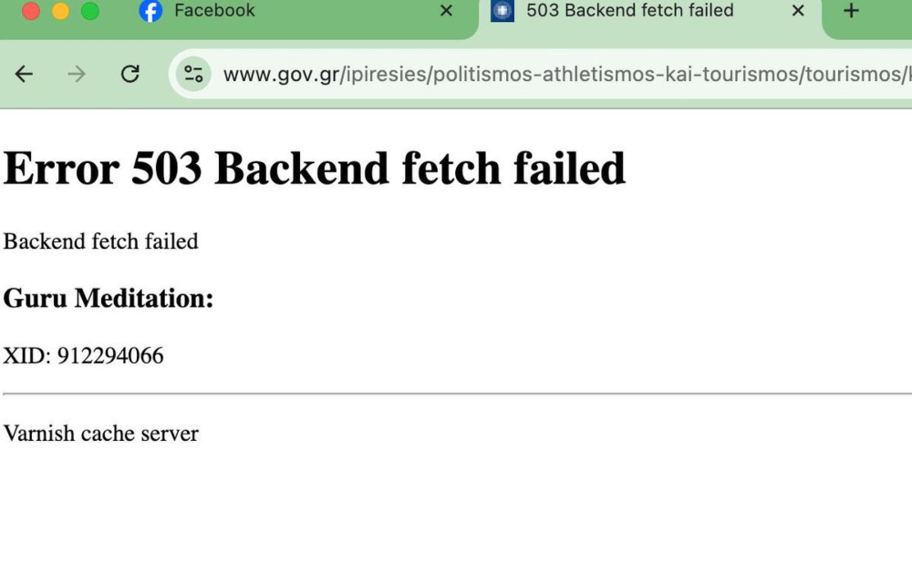Close the Facebook tab
Image resolution: width=912 pixels, height=573 pixels.
point(446,10)
